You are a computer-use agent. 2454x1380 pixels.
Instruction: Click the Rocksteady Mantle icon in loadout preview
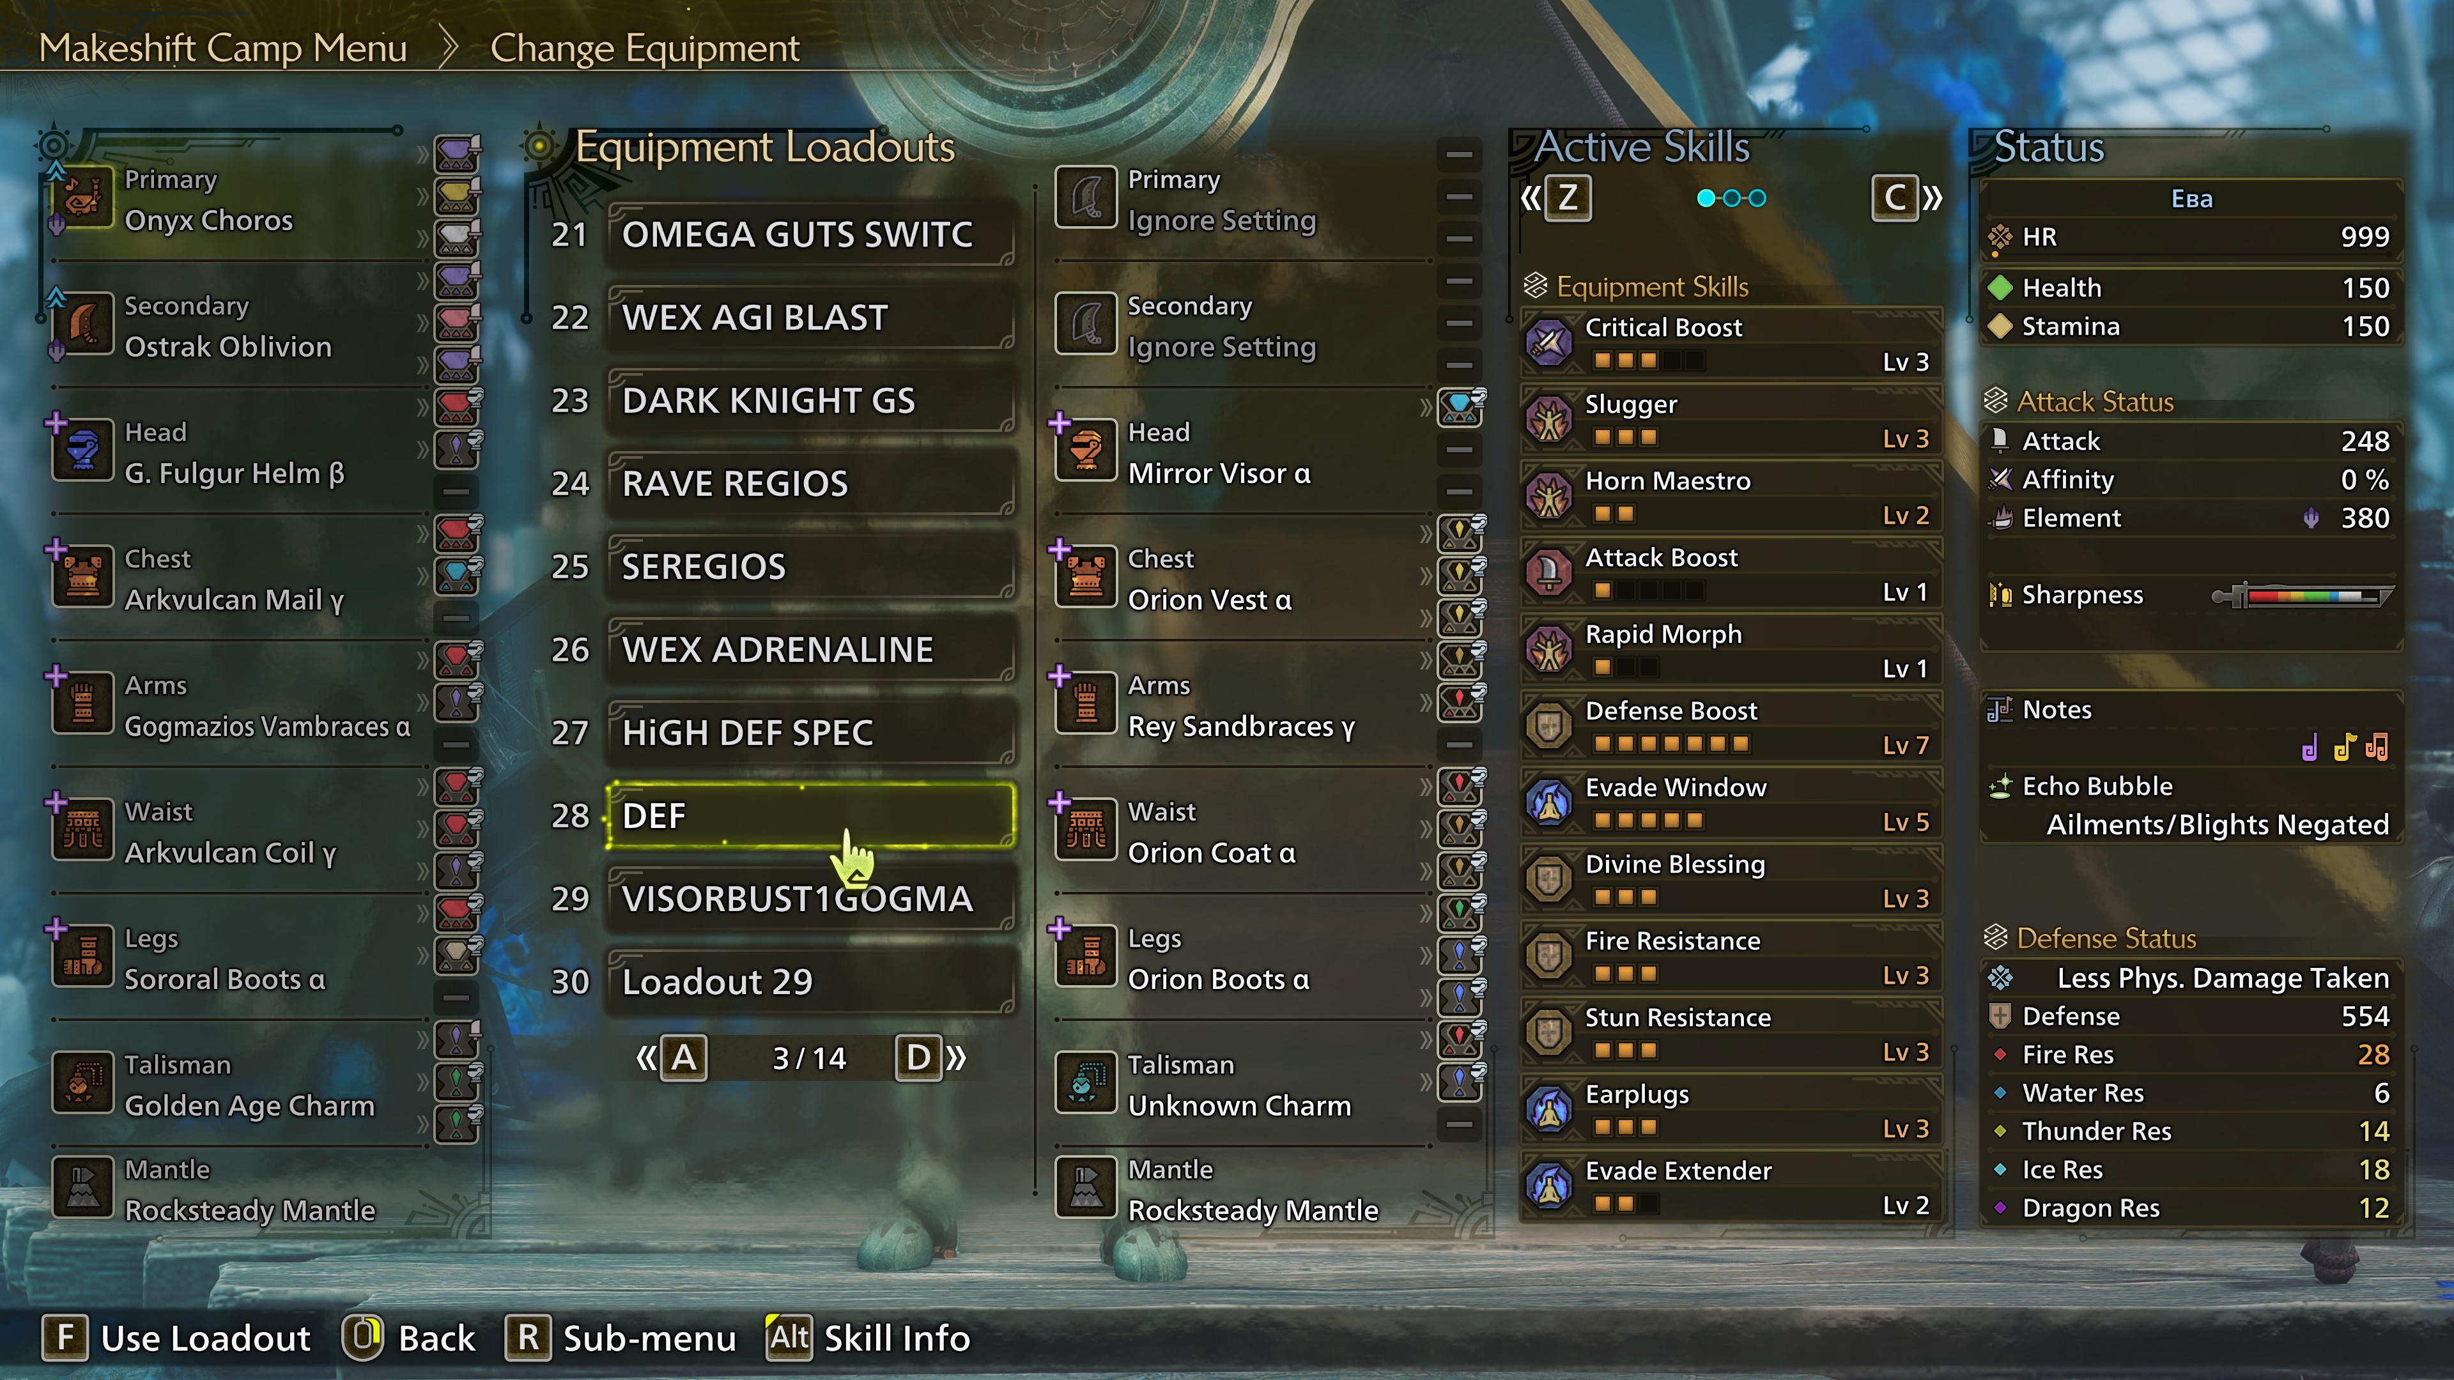[1086, 1188]
